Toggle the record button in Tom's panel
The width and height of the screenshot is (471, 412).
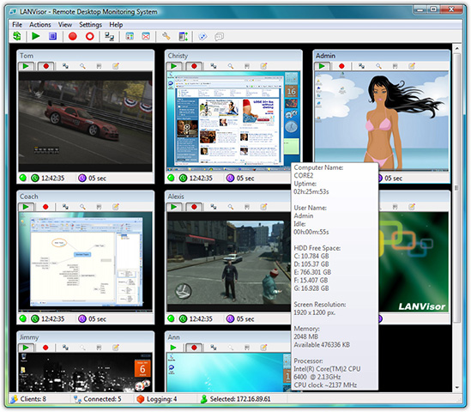click(x=46, y=66)
